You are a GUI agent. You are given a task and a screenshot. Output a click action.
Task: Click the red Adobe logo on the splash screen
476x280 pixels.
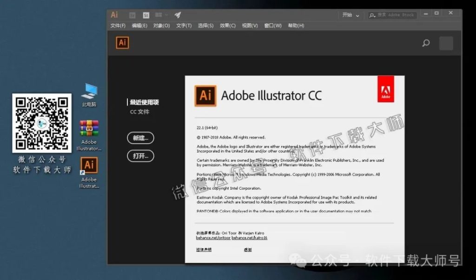click(x=386, y=88)
